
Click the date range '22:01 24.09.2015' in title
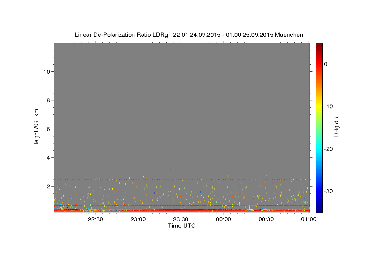[x=196, y=35]
